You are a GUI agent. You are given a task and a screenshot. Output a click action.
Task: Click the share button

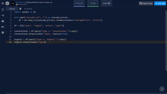pos(106,3)
